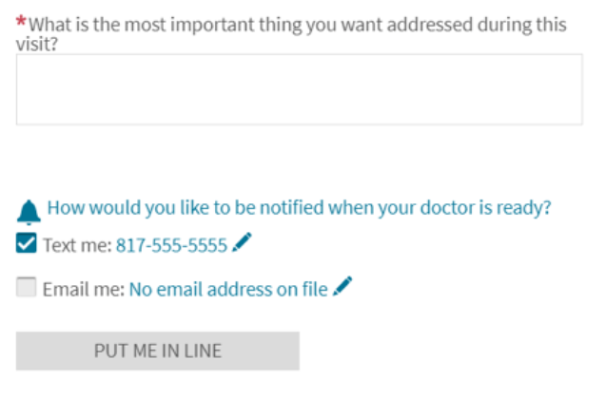
Task: Uncheck the Text me checkbox
Action: [27, 244]
